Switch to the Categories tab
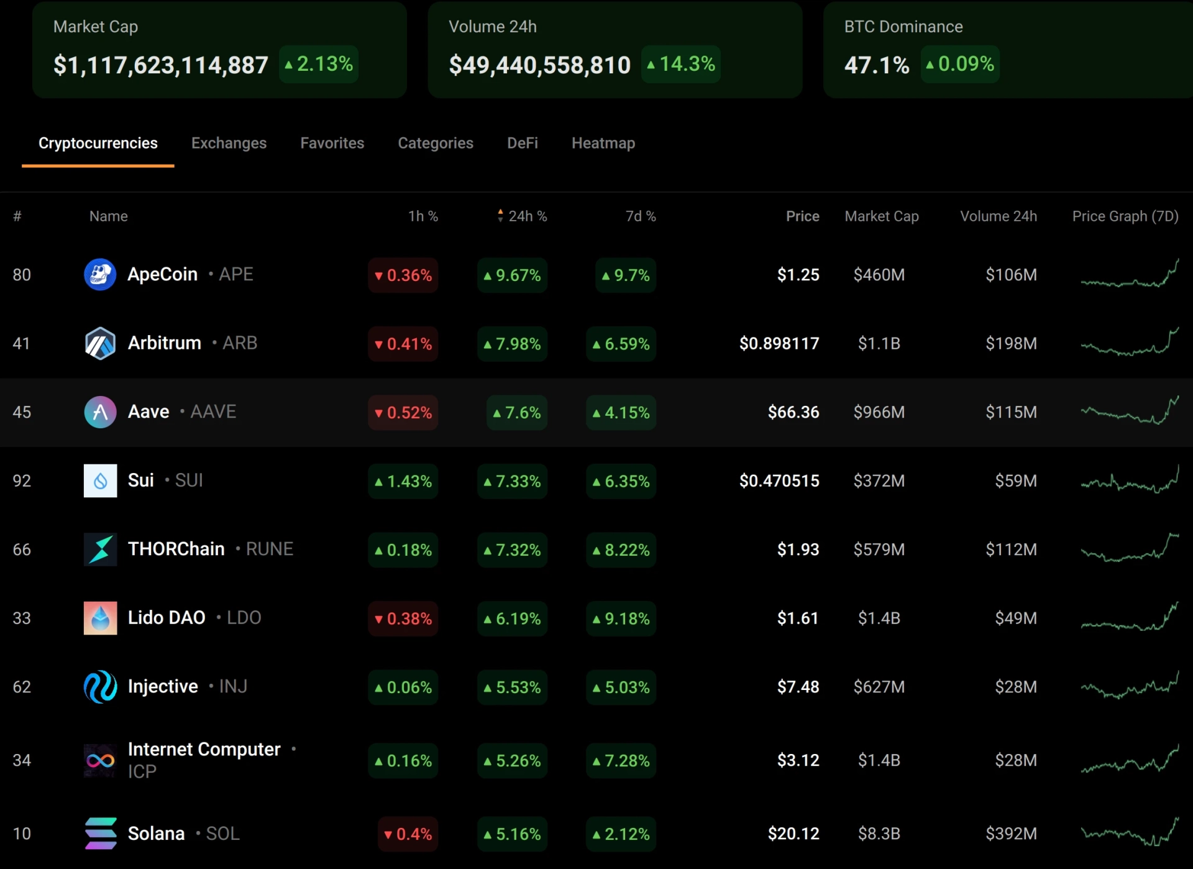Screen dimensions: 1193x869 coord(436,143)
